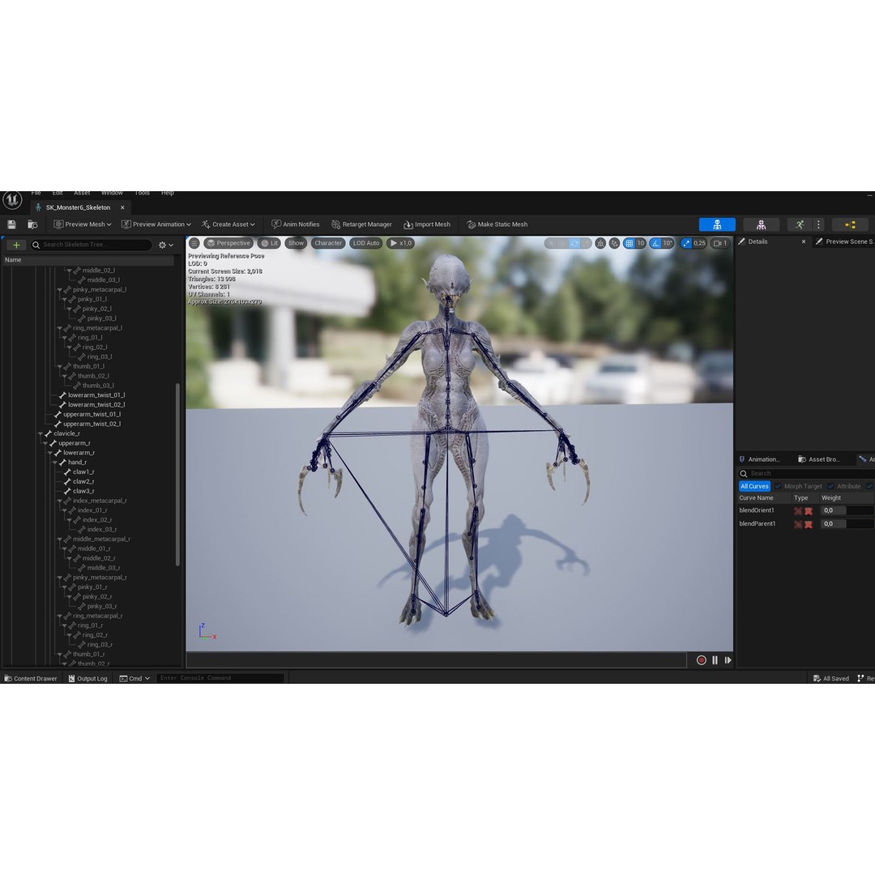
Task: Click Make Static Mesh button
Action: pos(497,224)
